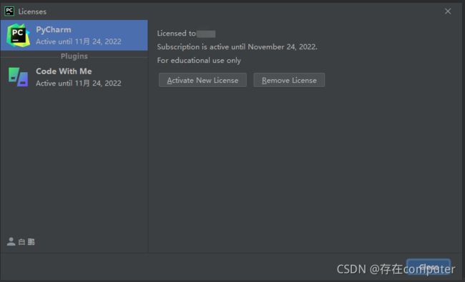The height and width of the screenshot is (282, 465).
Task: Click the CSDN watermark text
Action: (396, 269)
